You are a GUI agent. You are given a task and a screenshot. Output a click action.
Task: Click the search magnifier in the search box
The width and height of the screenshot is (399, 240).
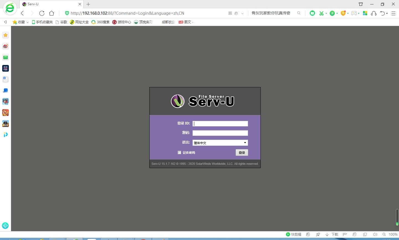pyautogui.click(x=299, y=13)
